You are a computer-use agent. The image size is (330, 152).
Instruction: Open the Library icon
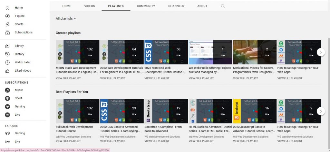7,46
